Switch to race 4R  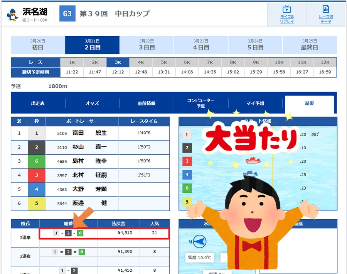141,62
